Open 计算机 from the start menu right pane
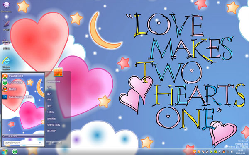This screenshot has height=155, width=249. coord(51,112)
